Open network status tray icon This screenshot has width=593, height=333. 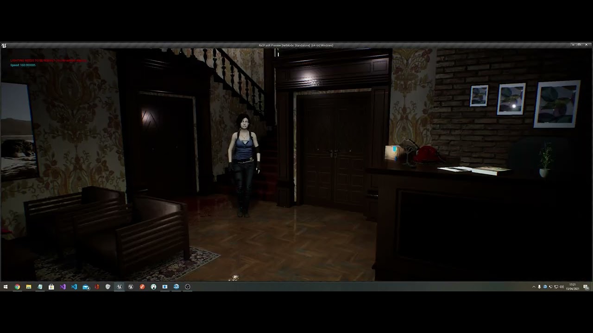pos(556,287)
